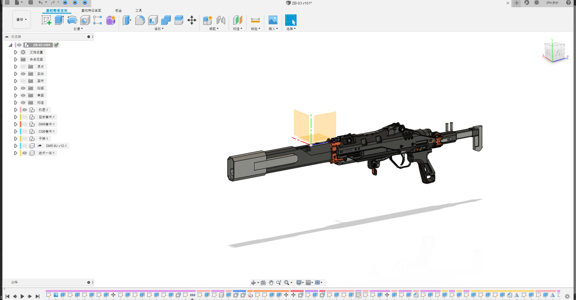Select the Create Sketch tool
576x300 pixels.
[46, 20]
